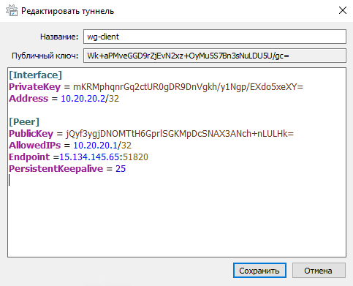Click the Название: label
Screen dimensions: 353x286
[x=59, y=37]
